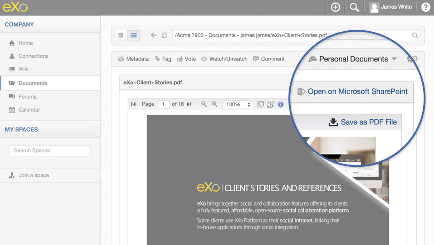
Task: Open the help question mark icon
Action: [425, 7]
